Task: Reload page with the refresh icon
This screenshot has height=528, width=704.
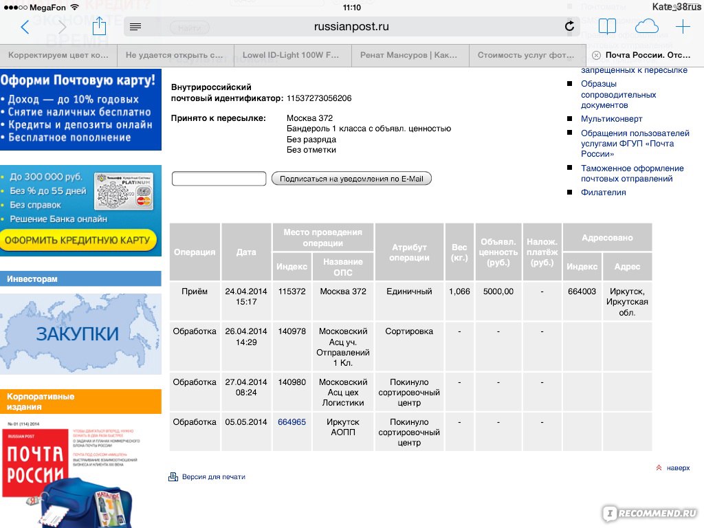Action: (x=569, y=27)
